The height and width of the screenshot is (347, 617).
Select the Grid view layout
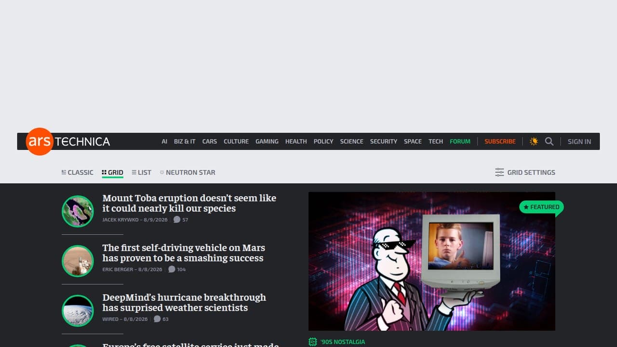tap(113, 172)
